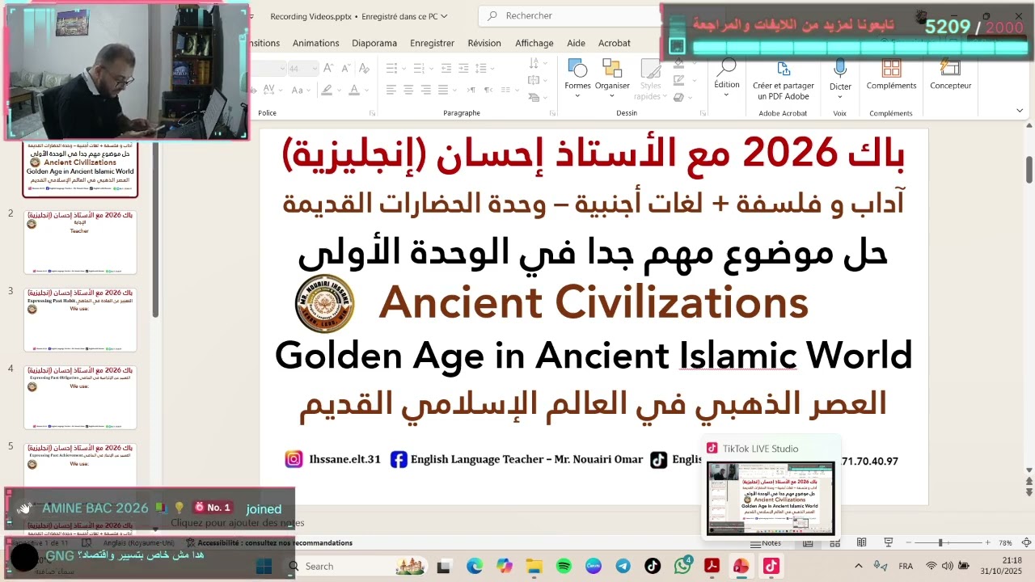Click the increase indent icon

[x=463, y=68]
